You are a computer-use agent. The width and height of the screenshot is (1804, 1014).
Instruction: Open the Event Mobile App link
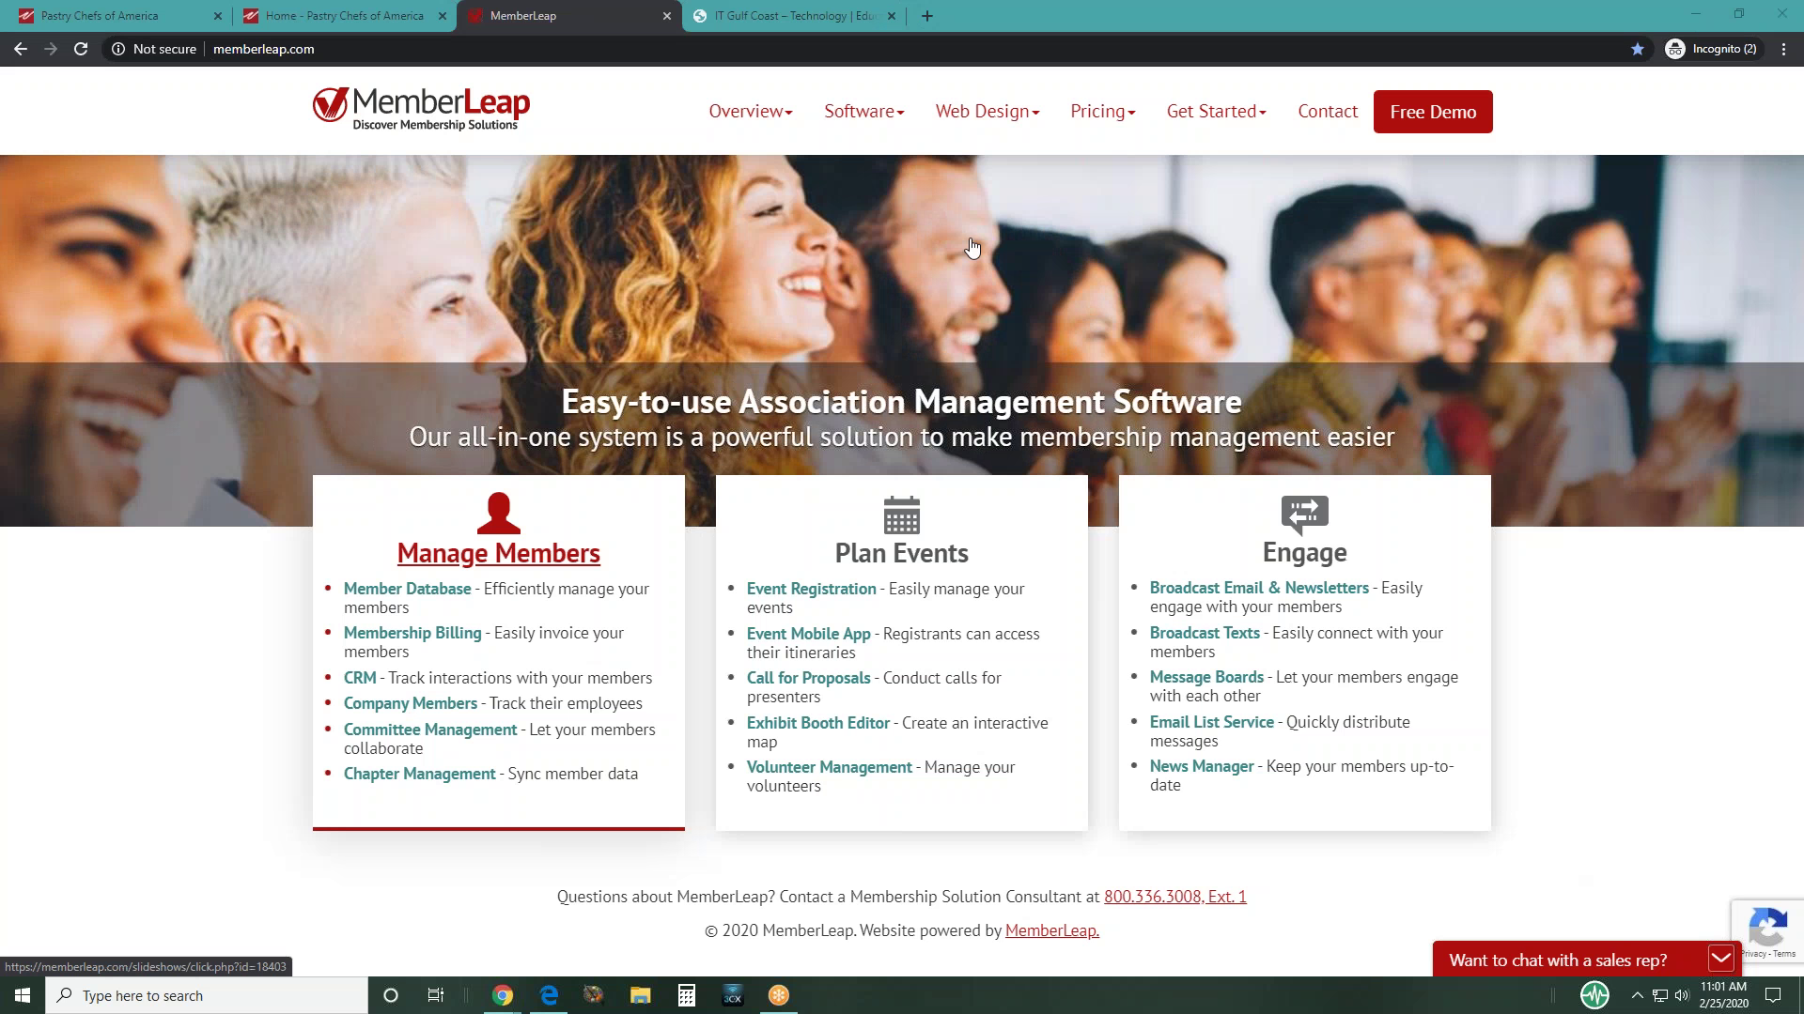(808, 634)
